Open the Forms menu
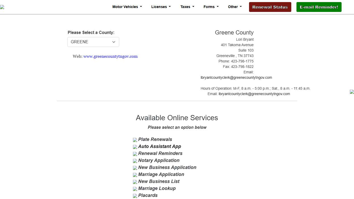The height and width of the screenshot is (199, 354). coord(211,7)
